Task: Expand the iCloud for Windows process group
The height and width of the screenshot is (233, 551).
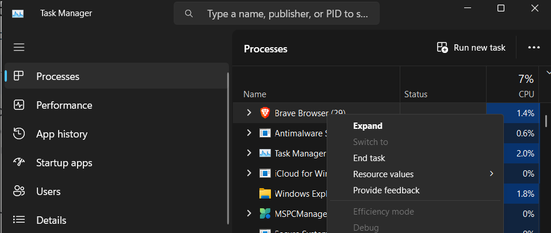Action: 249,173
